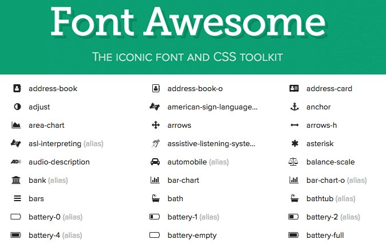Screen dimensions: 386x243
Task: Select the anchor icon
Action: pyautogui.click(x=294, y=107)
